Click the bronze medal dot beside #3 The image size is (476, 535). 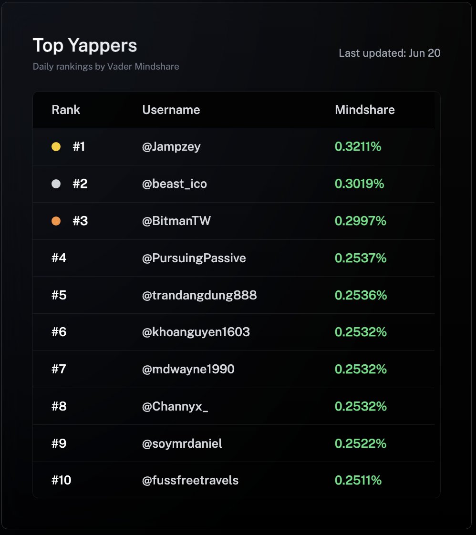point(56,221)
